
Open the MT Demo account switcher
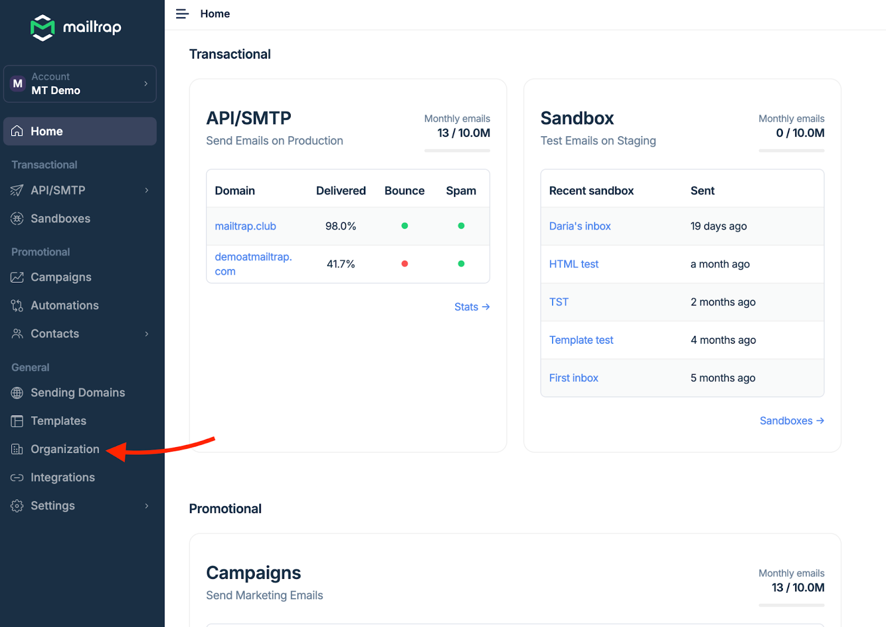tap(80, 84)
